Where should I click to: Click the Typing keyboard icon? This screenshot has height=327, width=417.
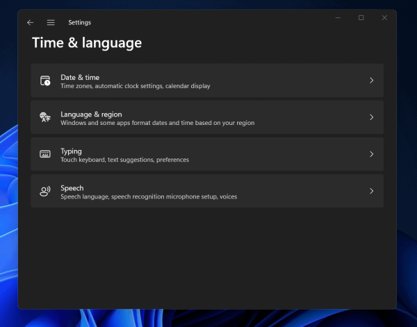pyautogui.click(x=45, y=154)
